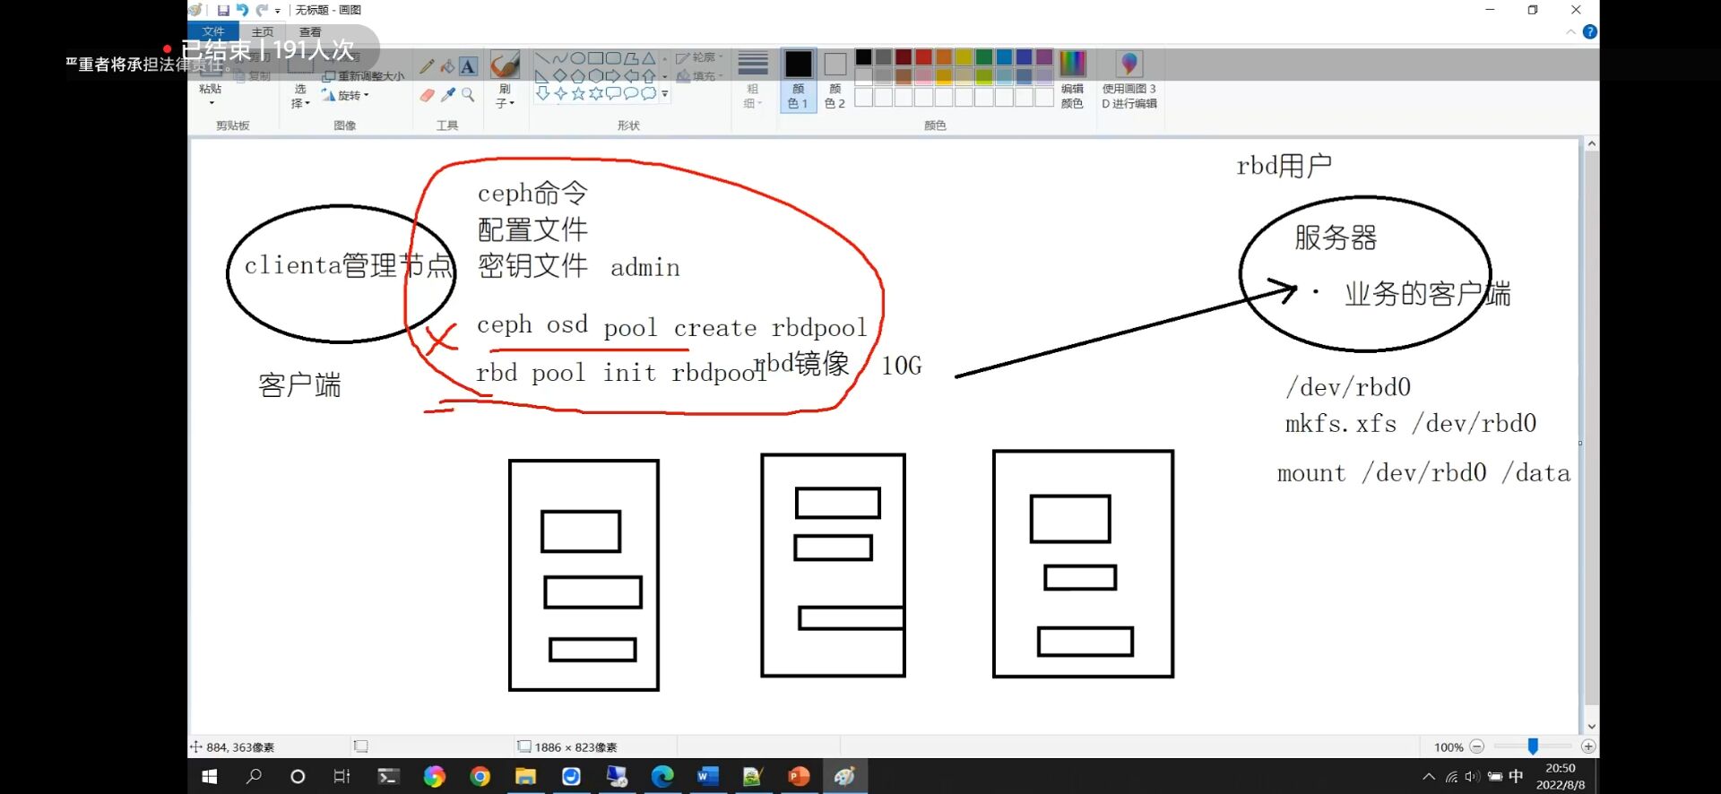
Task: Choose the Oval shape
Action: pos(577,58)
